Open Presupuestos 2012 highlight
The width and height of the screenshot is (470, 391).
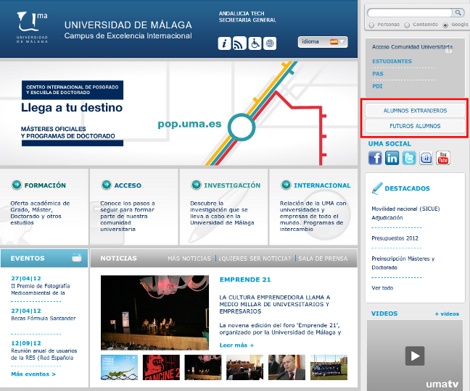pyautogui.click(x=395, y=238)
